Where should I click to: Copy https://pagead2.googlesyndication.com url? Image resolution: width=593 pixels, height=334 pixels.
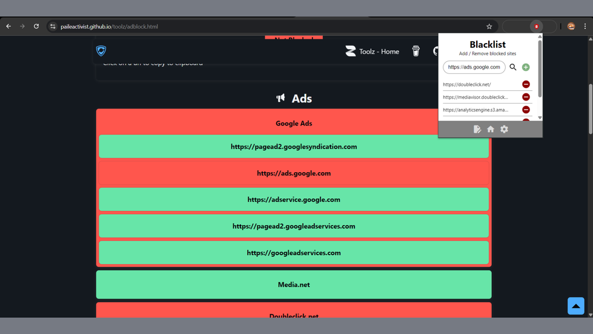294,146
